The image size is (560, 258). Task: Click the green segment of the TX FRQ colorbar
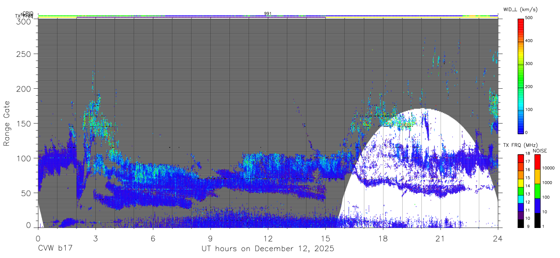pyautogui.click(x=520, y=190)
